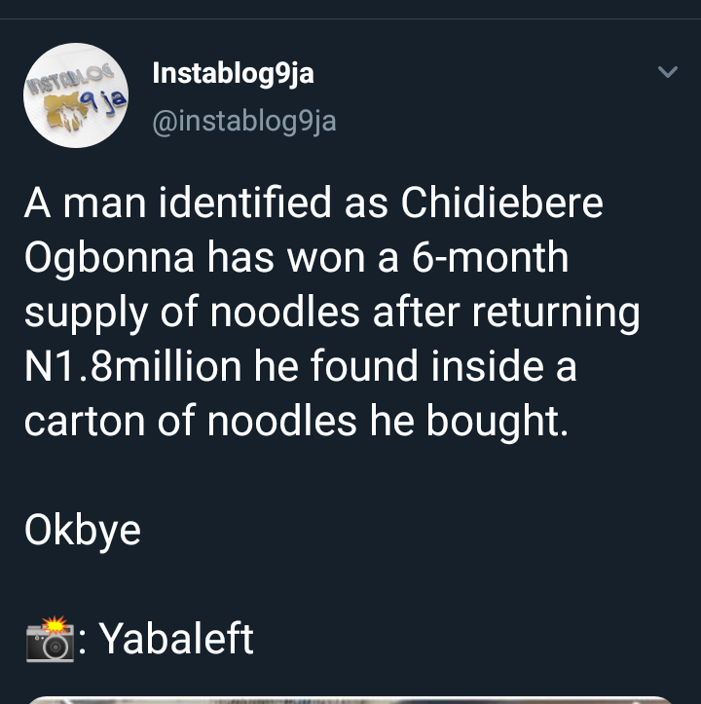
Task: Click the Yabaleft photo credit
Action: click(x=177, y=639)
